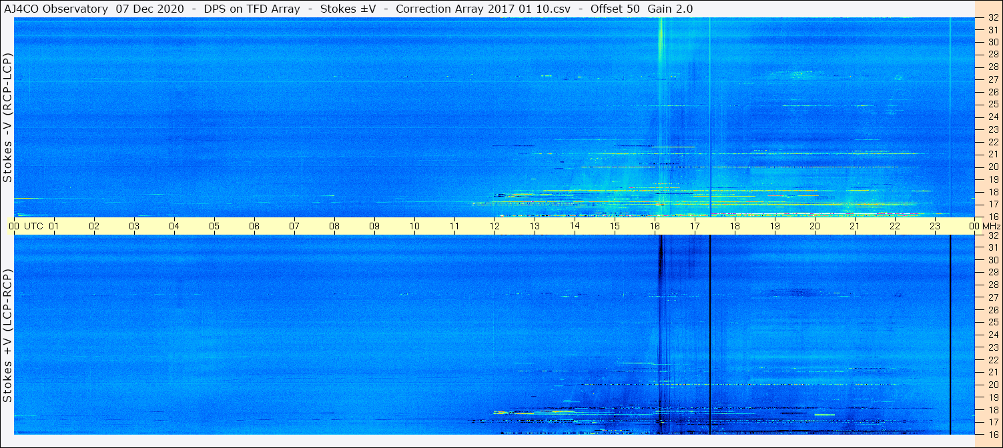
Task: Select the 19 hour marker on the time axis
Action: pyautogui.click(x=775, y=226)
